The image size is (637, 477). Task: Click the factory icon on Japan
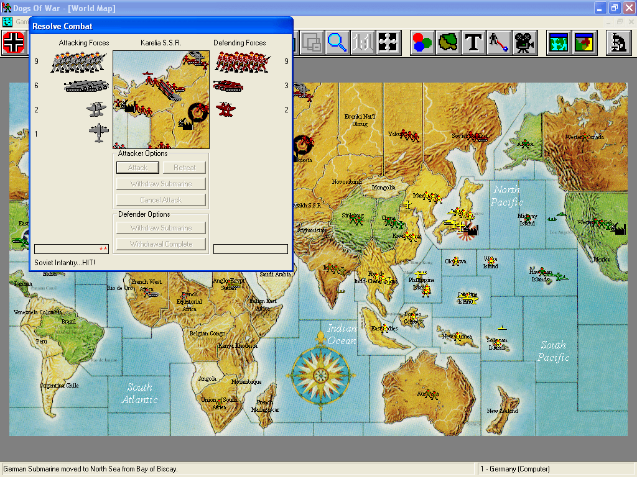pos(472,230)
